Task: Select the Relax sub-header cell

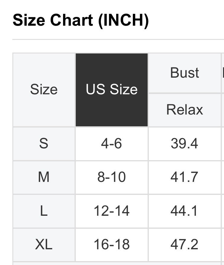Action: [184, 110]
